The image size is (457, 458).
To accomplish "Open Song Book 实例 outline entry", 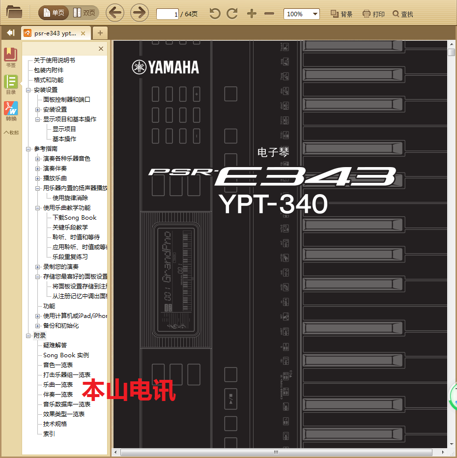I will (x=66, y=355).
